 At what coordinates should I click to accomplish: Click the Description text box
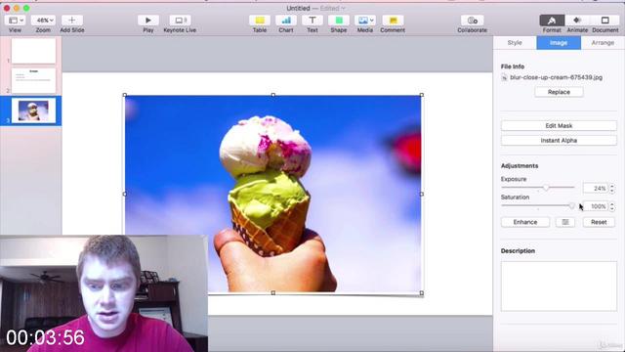(x=559, y=286)
